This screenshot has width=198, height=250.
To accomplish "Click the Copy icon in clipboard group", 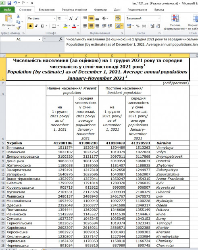I will click(x=18, y=22).
